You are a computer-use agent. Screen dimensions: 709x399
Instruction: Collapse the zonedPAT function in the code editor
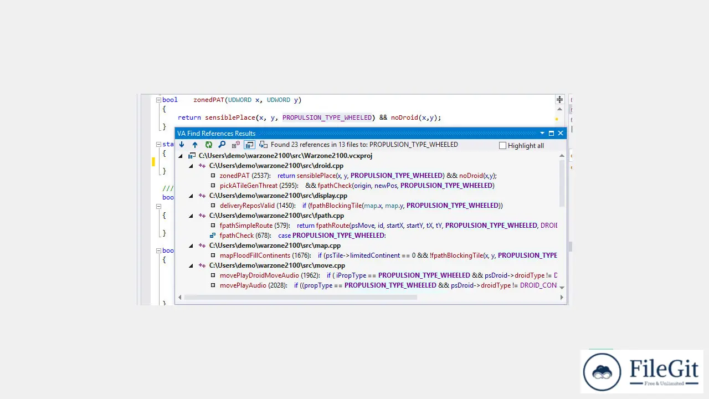coord(158,100)
